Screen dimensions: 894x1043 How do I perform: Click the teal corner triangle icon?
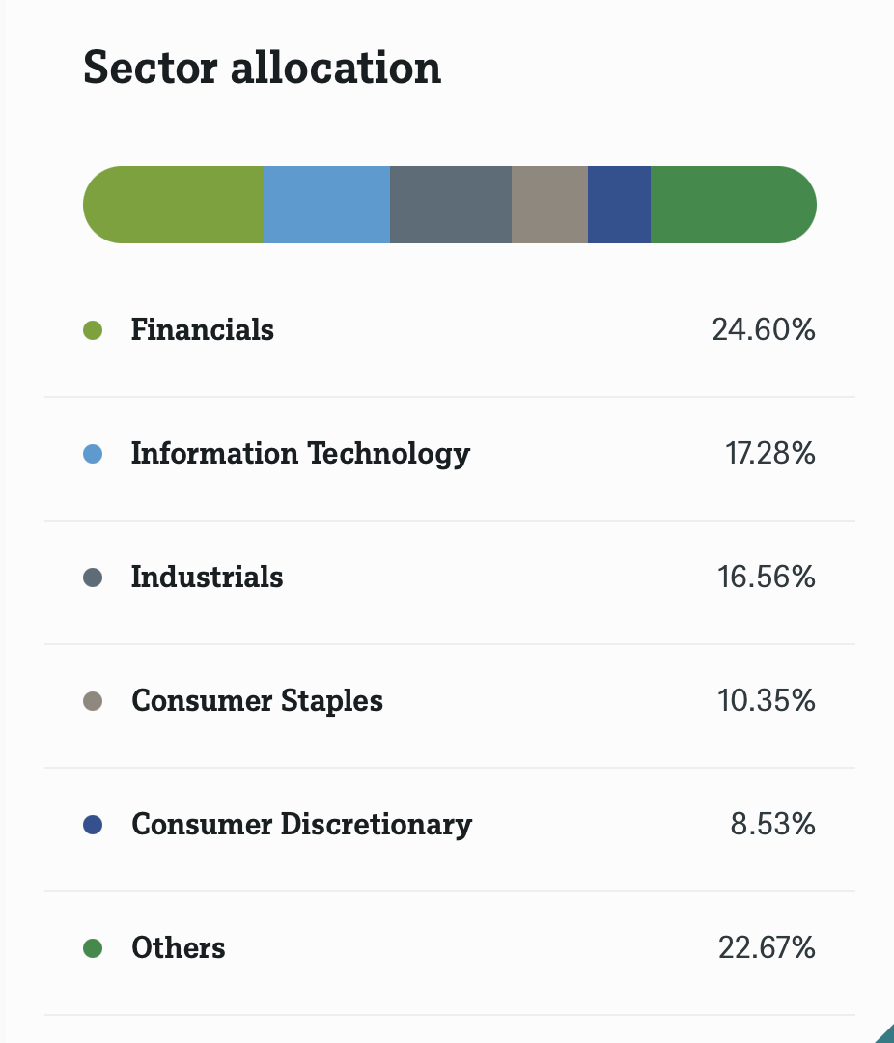[886, 1035]
